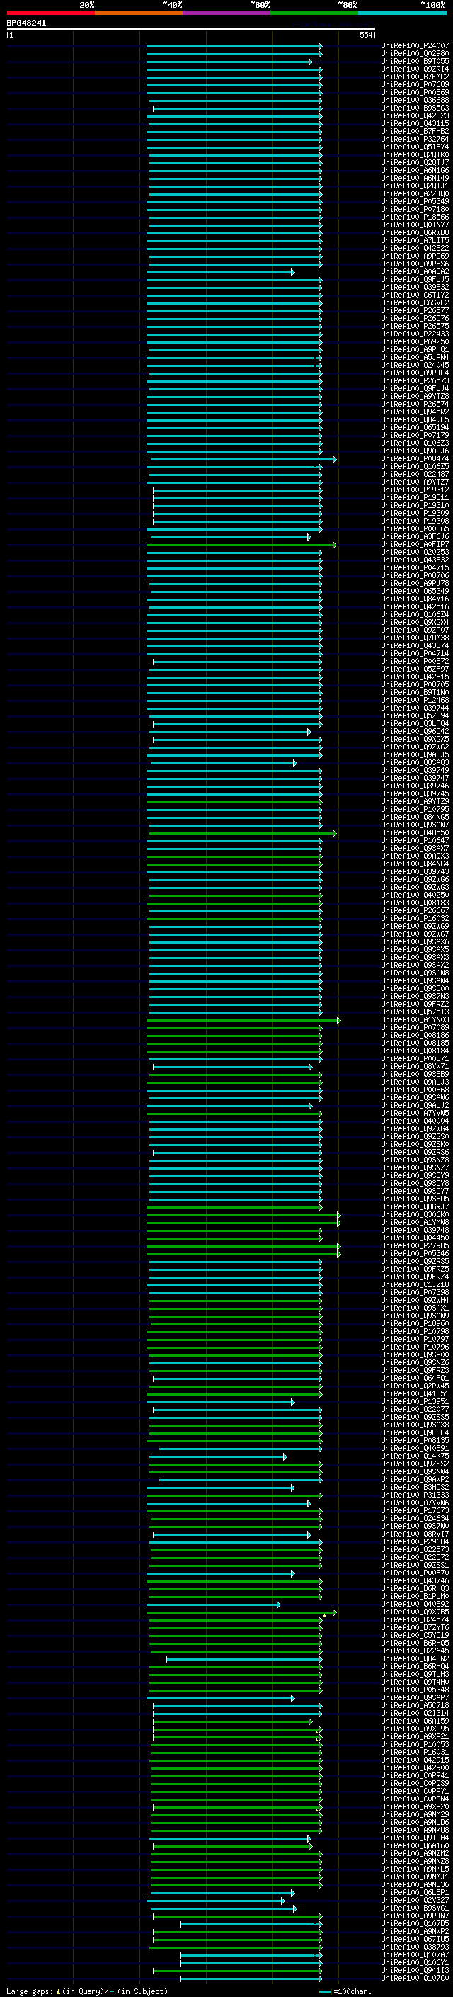Image resolution: width=453 pixels, height=1997 pixels.
Task: Select the UniRef100_Q107C0 label
Action: (415, 1979)
